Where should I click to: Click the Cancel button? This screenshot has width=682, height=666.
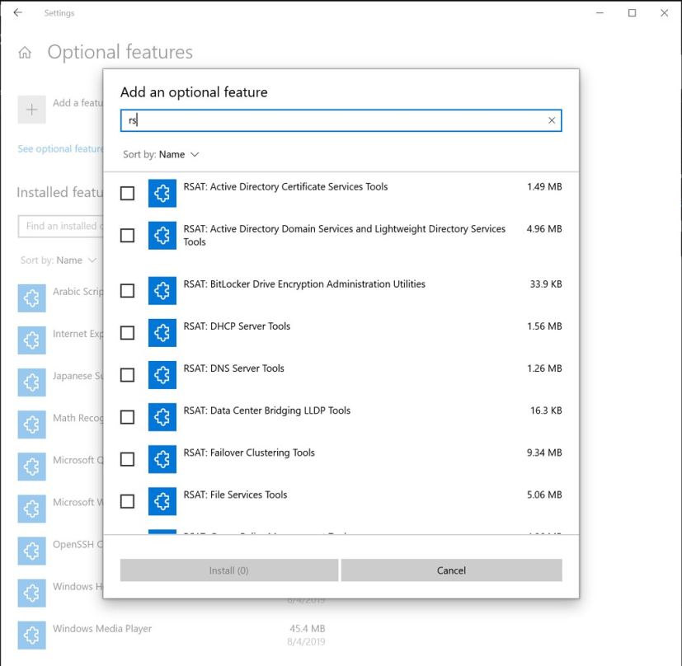[452, 570]
